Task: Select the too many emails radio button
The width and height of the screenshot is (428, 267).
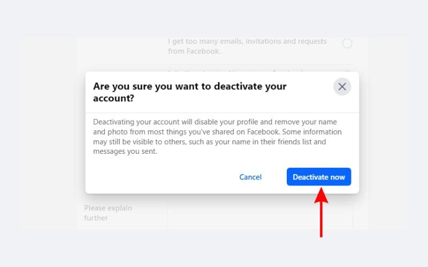Action: (x=347, y=44)
